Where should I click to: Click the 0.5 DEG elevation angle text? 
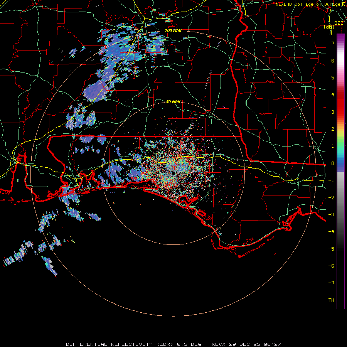click(x=189, y=344)
